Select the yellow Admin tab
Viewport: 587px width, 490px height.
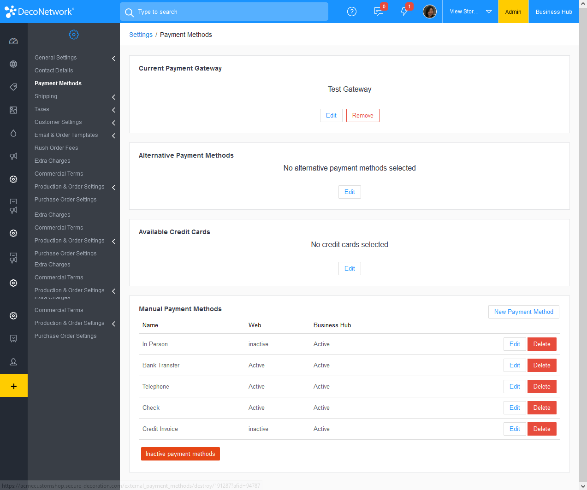pyautogui.click(x=513, y=12)
